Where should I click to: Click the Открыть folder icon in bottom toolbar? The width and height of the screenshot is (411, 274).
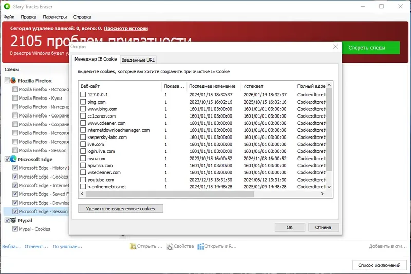coord(133,246)
